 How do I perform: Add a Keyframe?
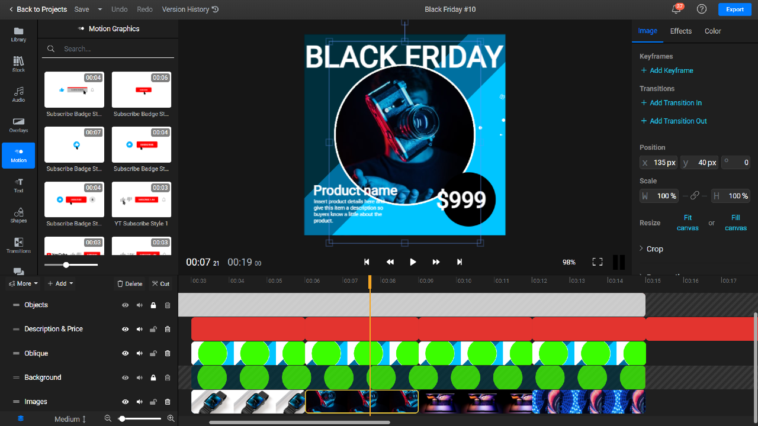click(x=667, y=70)
